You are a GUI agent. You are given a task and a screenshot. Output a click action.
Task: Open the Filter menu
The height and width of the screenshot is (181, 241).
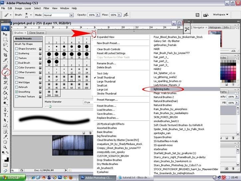click(46, 8)
